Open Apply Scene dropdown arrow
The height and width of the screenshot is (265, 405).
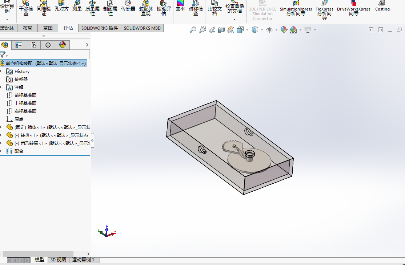click(x=300, y=30)
